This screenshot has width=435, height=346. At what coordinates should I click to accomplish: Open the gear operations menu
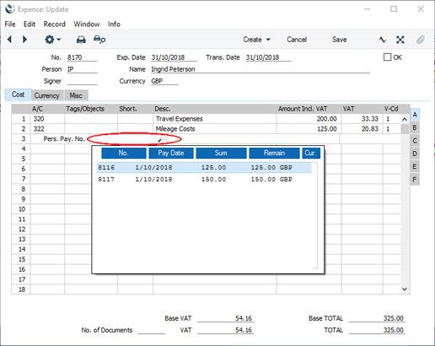[52, 40]
